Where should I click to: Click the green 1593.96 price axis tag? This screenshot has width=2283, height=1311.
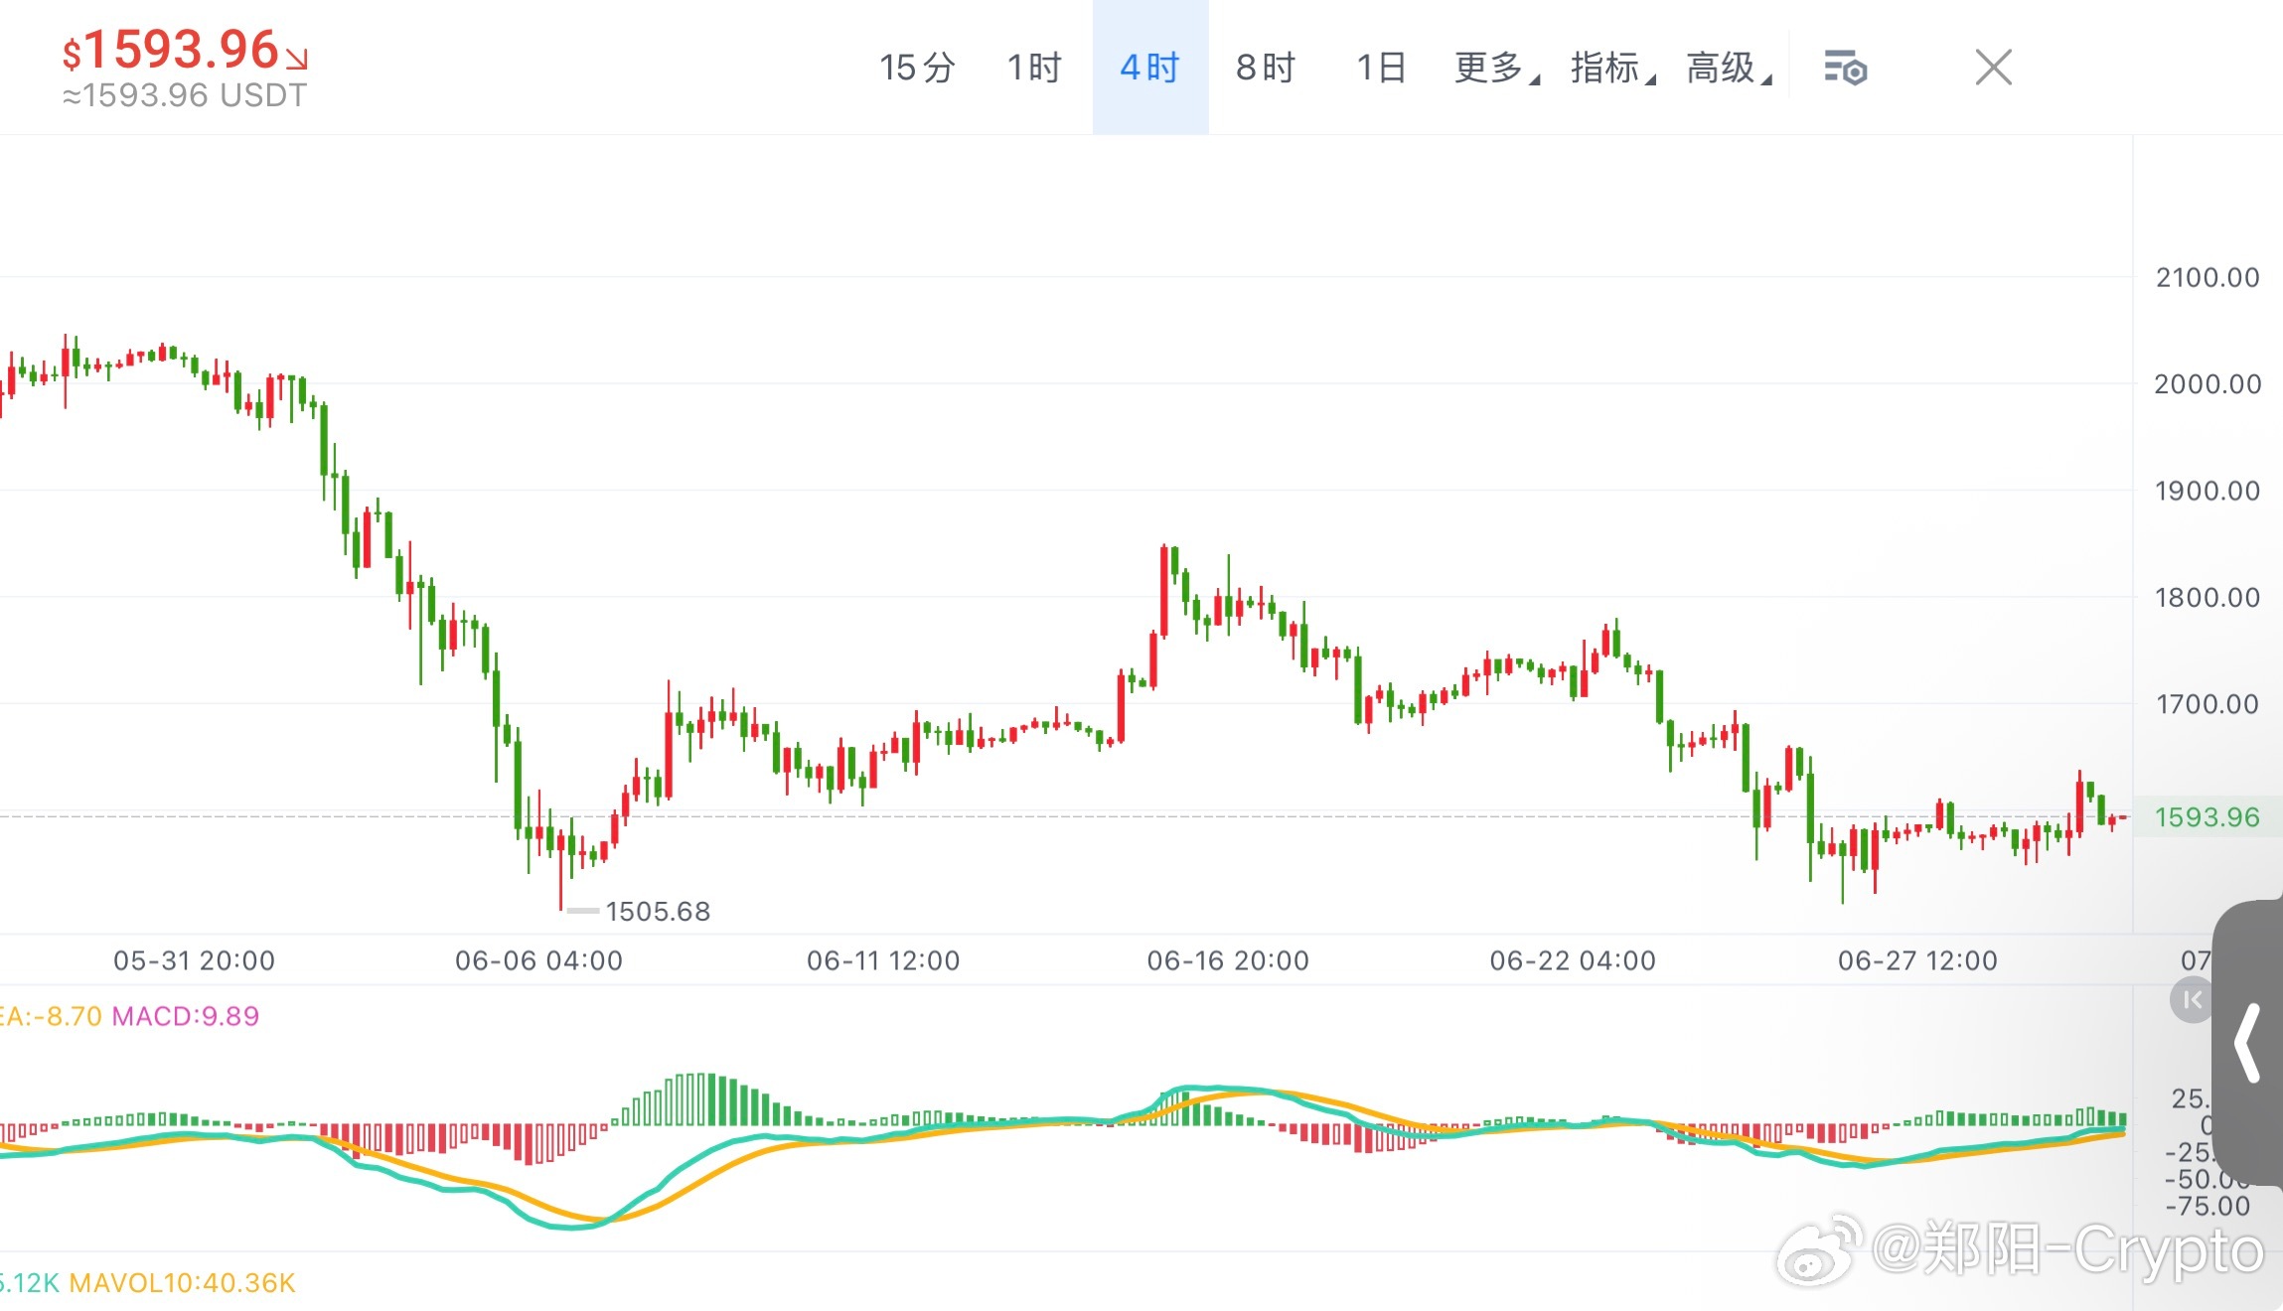pyautogui.click(x=2207, y=817)
